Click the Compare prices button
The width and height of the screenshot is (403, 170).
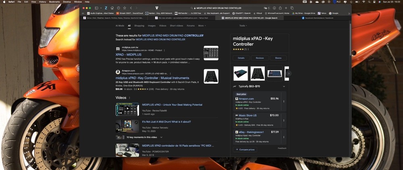click(x=246, y=149)
